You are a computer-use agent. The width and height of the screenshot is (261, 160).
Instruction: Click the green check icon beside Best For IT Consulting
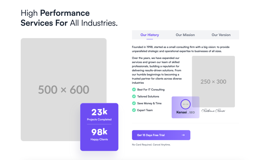(134, 90)
